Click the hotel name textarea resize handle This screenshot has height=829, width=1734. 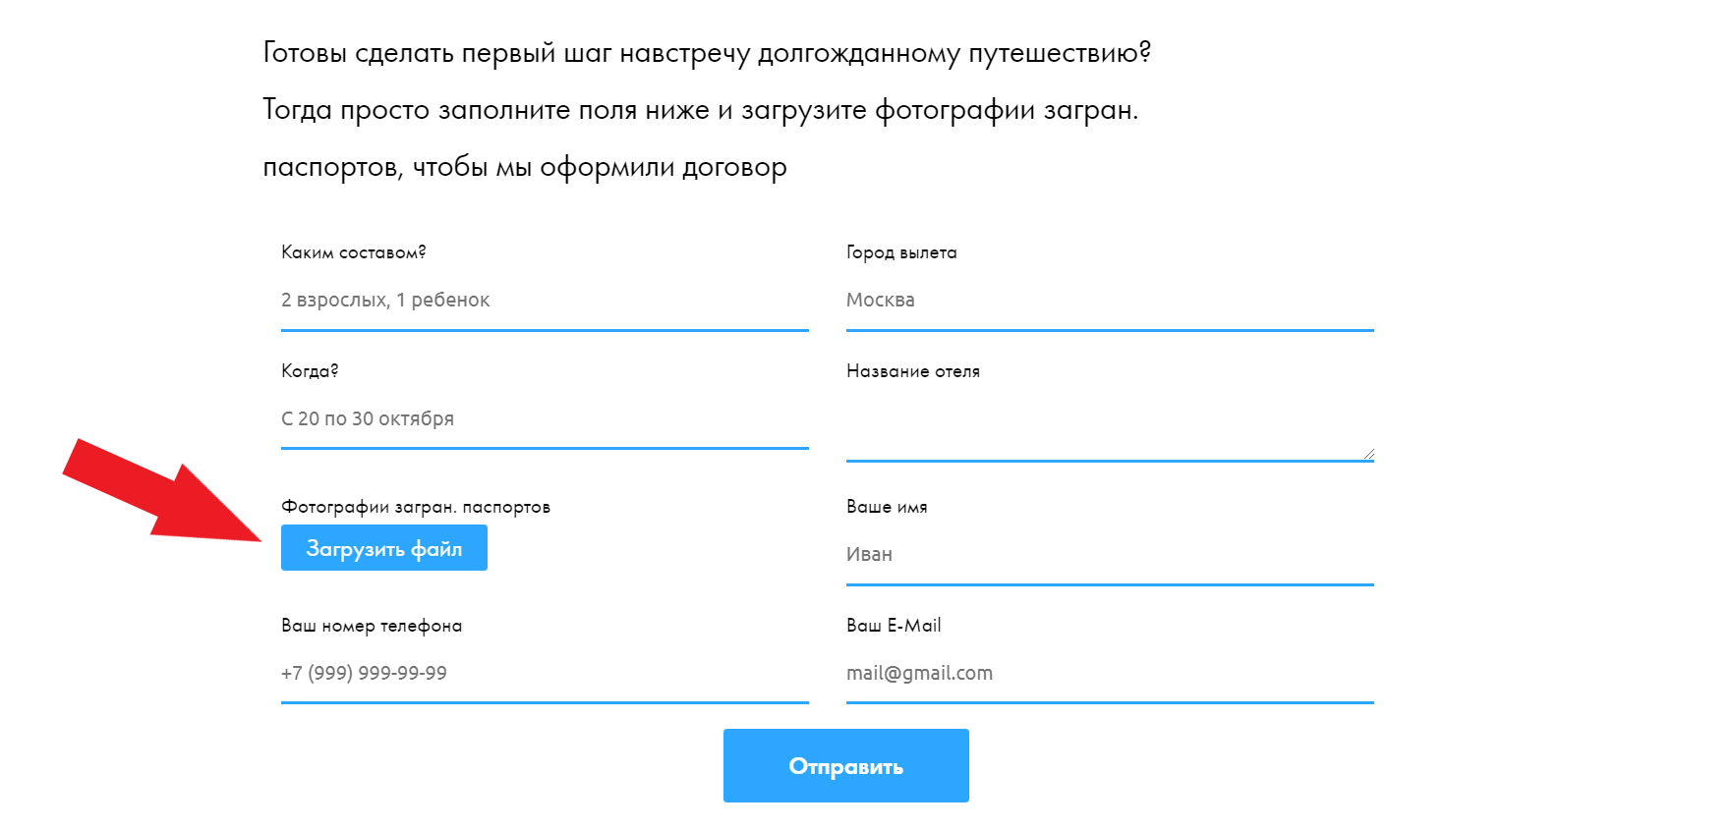[1368, 454]
